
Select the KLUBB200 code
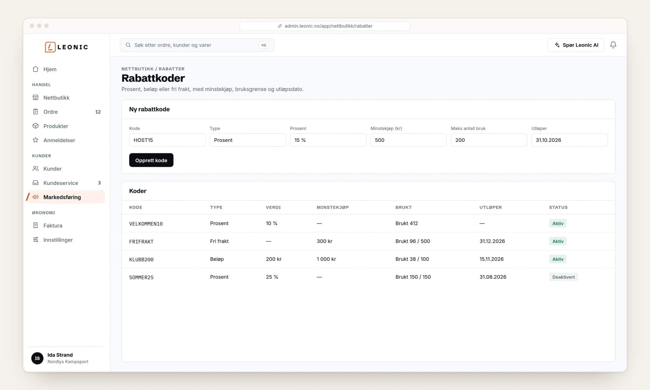[x=141, y=260]
